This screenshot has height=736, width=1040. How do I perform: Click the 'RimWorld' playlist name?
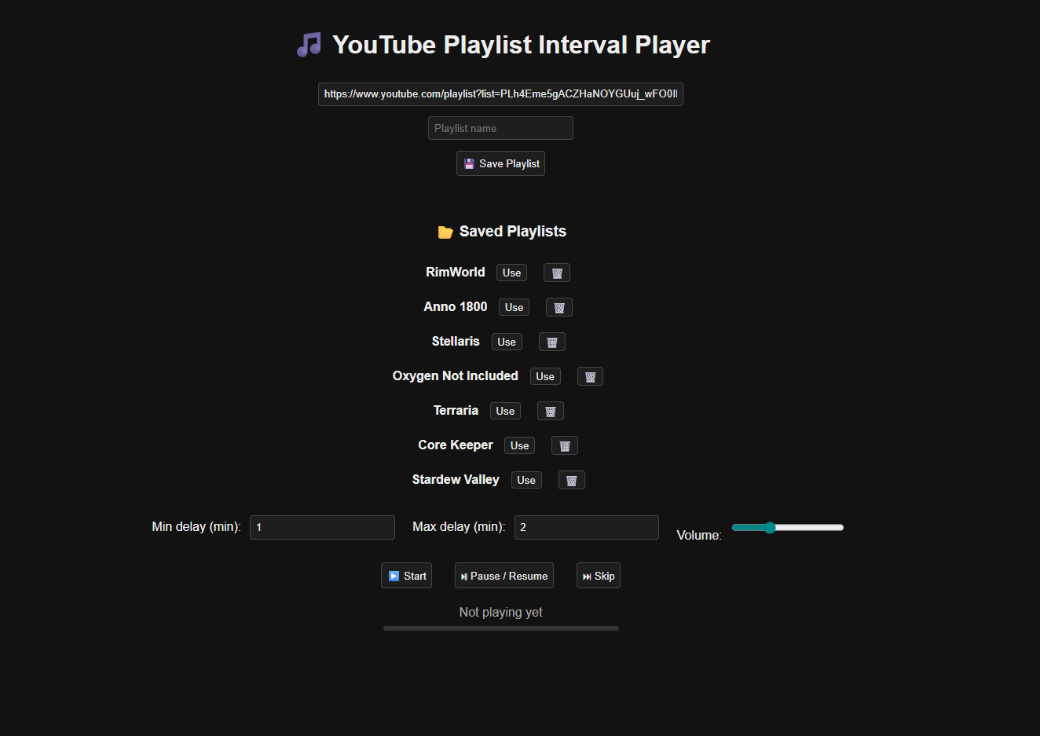click(x=456, y=272)
